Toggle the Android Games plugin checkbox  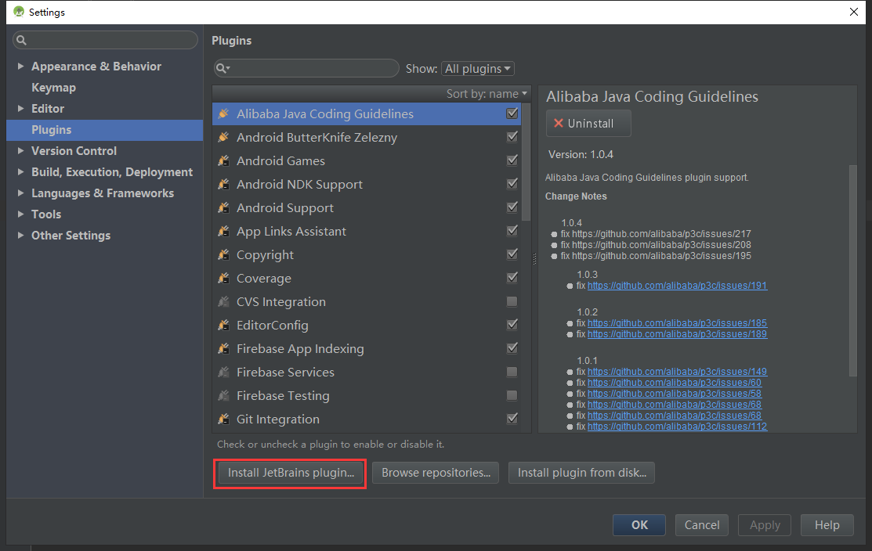512,160
